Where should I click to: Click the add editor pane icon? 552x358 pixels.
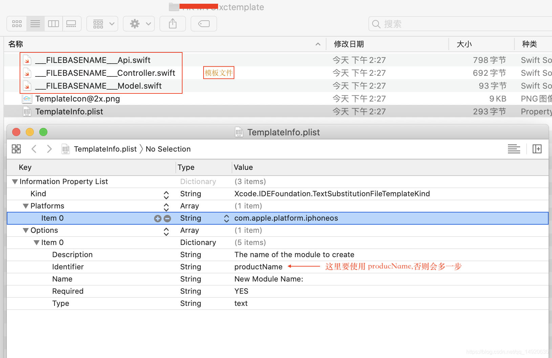537,149
